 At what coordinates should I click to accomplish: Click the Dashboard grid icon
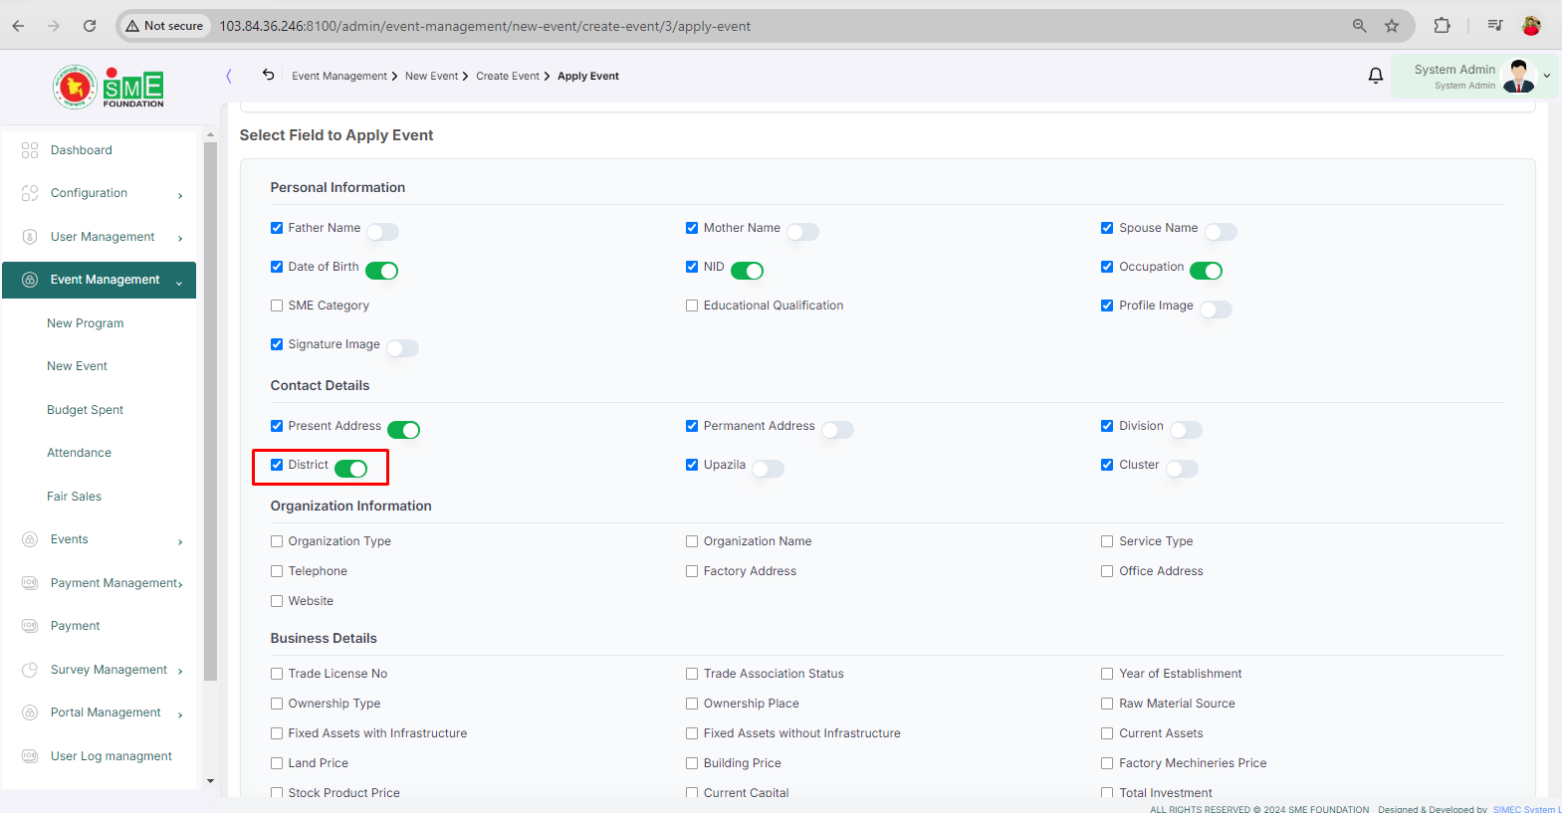[x=30, y=150]
